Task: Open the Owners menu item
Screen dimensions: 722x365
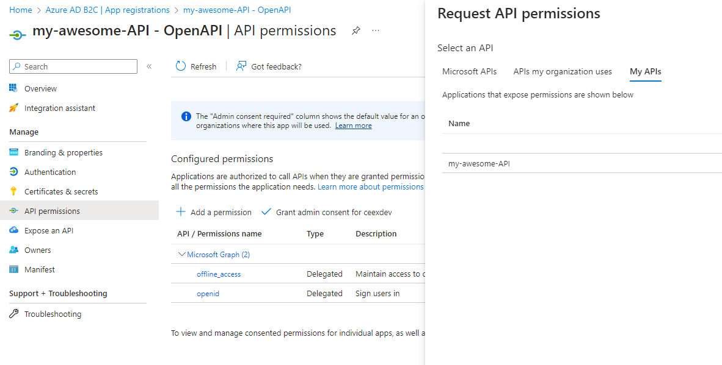Action: click(38, 250)
